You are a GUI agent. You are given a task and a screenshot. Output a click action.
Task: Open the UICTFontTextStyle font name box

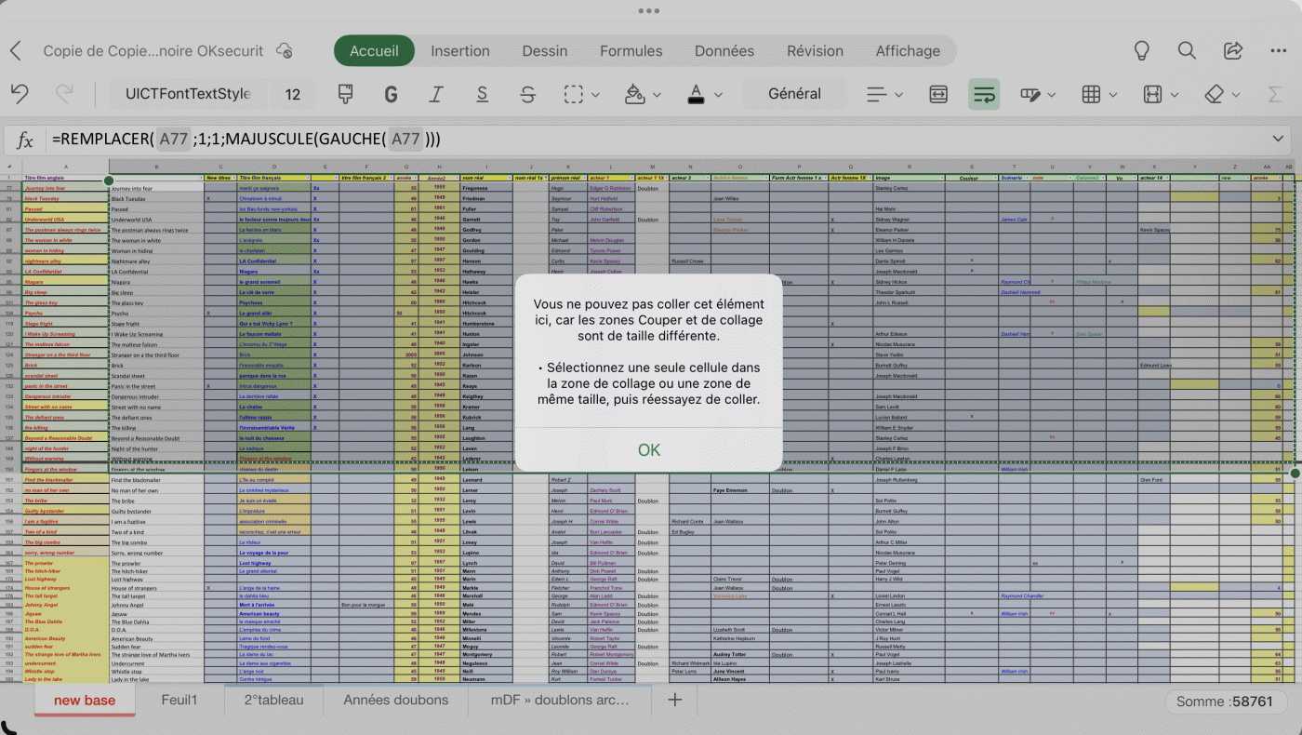(188, 94)
